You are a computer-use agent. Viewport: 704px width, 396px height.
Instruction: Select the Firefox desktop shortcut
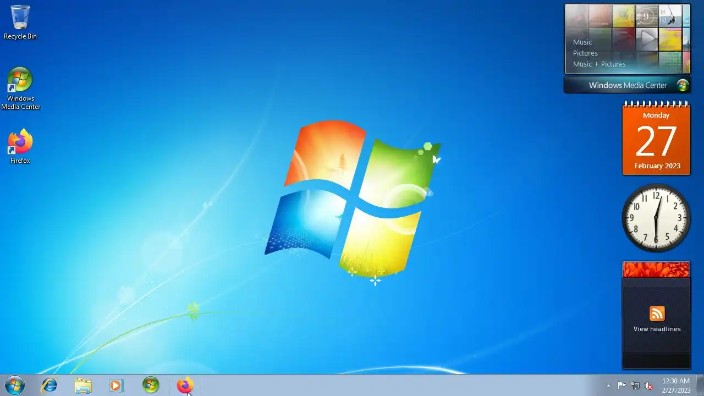pyautogui.click(x=20, y=146)
